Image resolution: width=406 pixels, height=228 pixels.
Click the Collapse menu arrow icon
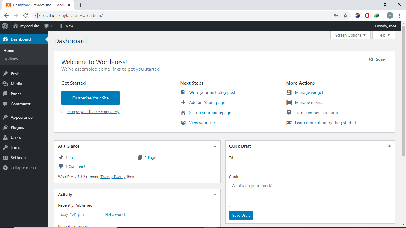point(5,168)
